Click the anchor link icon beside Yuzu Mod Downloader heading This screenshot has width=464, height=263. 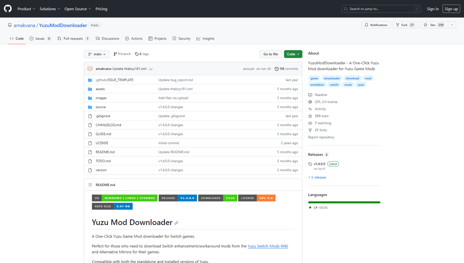point(176,223)
